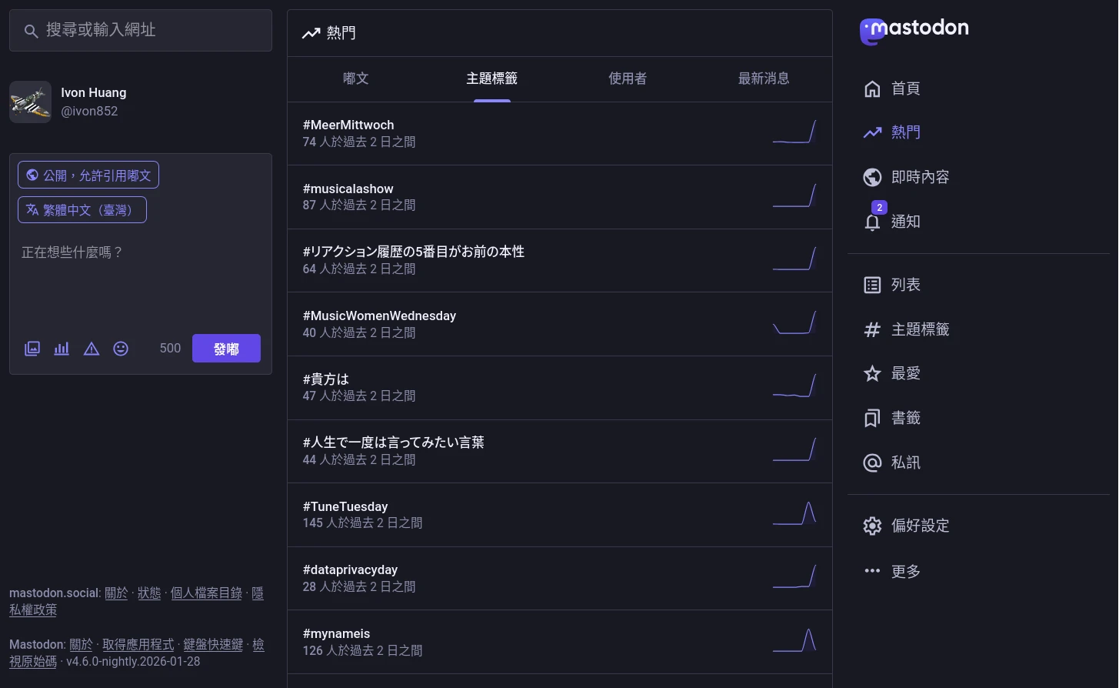
Task: Open the emoji picker smiley icon
Action: [x=121, y=349]
